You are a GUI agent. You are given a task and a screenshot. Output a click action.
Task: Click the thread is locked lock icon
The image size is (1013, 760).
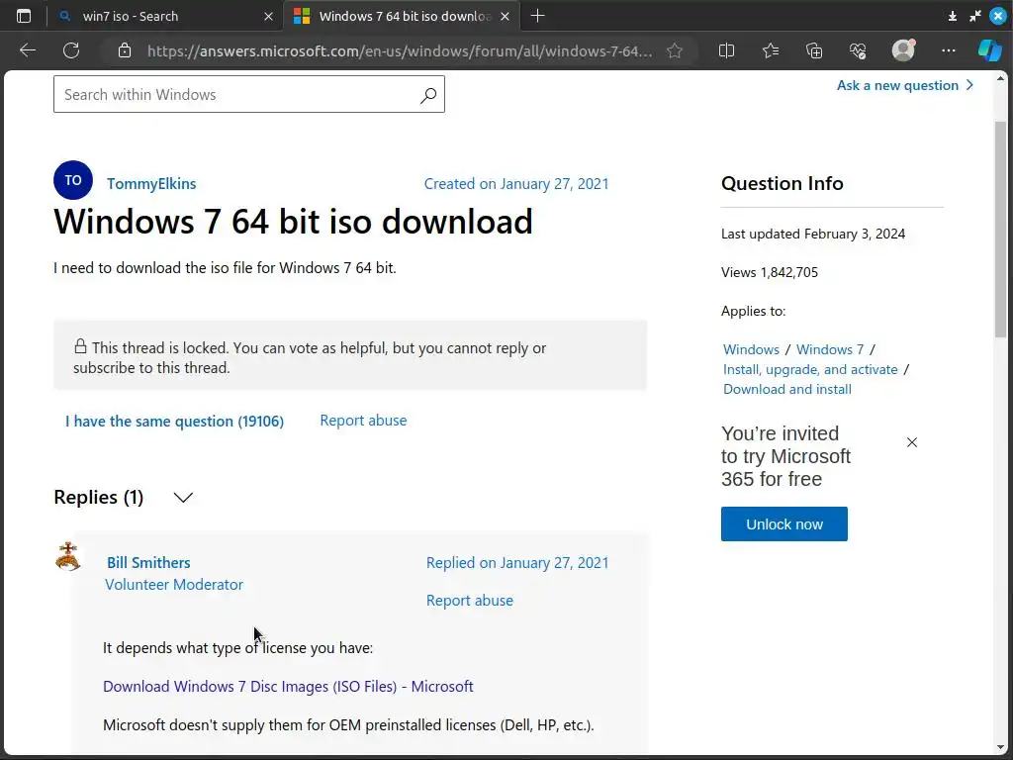80,346
